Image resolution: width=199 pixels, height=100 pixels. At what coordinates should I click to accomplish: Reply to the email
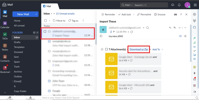click(170, 28)
